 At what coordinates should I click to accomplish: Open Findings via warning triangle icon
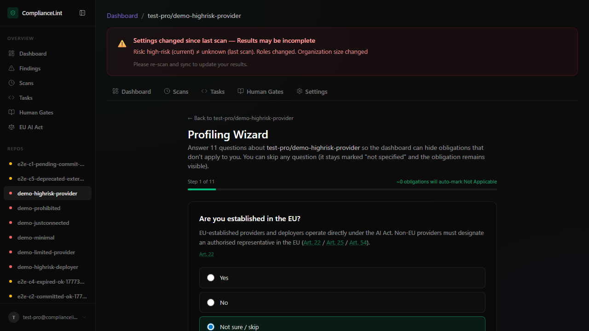coord(12,68)
